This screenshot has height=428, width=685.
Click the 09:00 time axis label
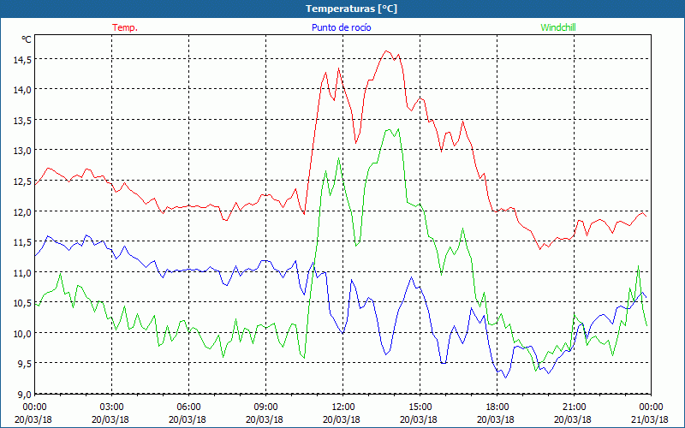265,407
